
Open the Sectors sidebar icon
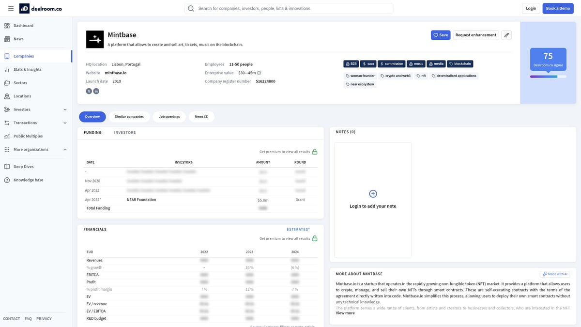[x=7, y=83]
